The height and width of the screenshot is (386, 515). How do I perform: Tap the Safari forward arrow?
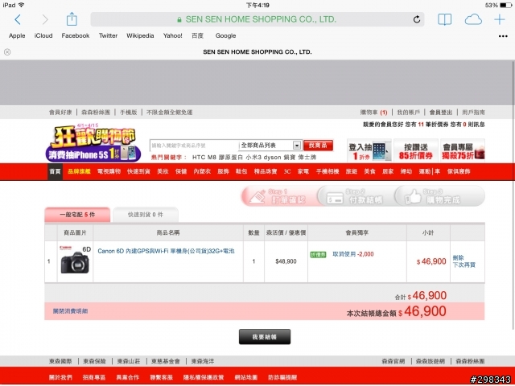pyautogui.click(x=45, y=19)
